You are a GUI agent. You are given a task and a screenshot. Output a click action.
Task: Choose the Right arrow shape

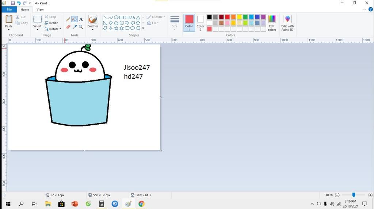click(x=127, y=23)
